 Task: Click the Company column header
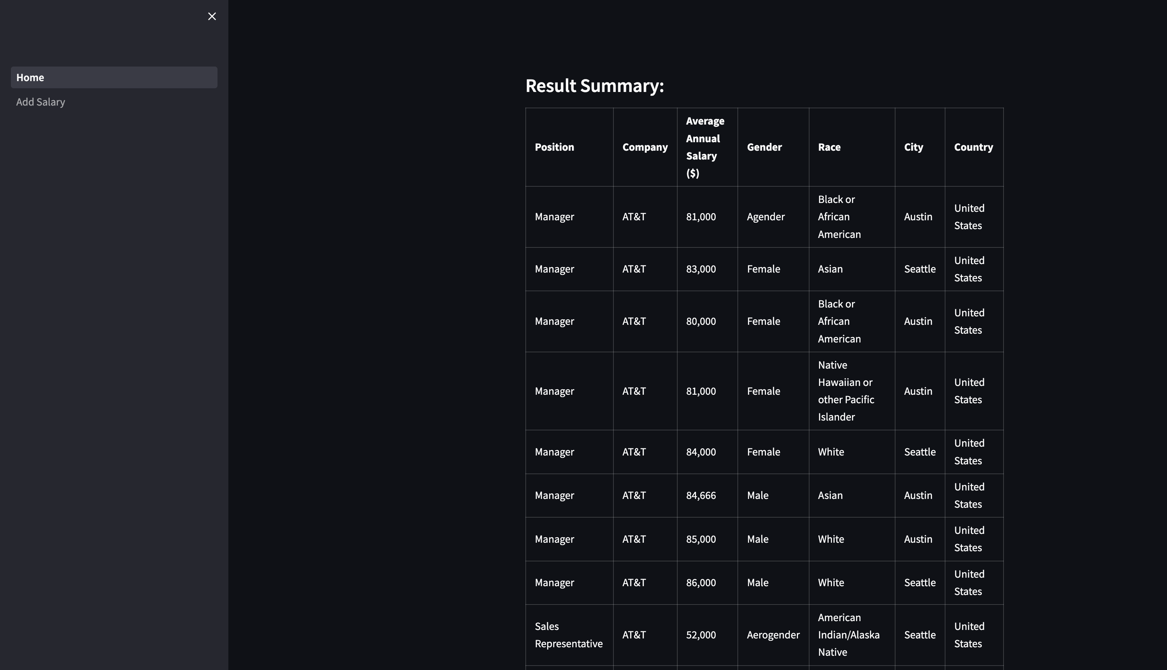(645, 147)
